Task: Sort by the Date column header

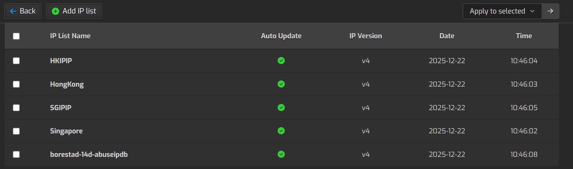Action: (447, 36)
